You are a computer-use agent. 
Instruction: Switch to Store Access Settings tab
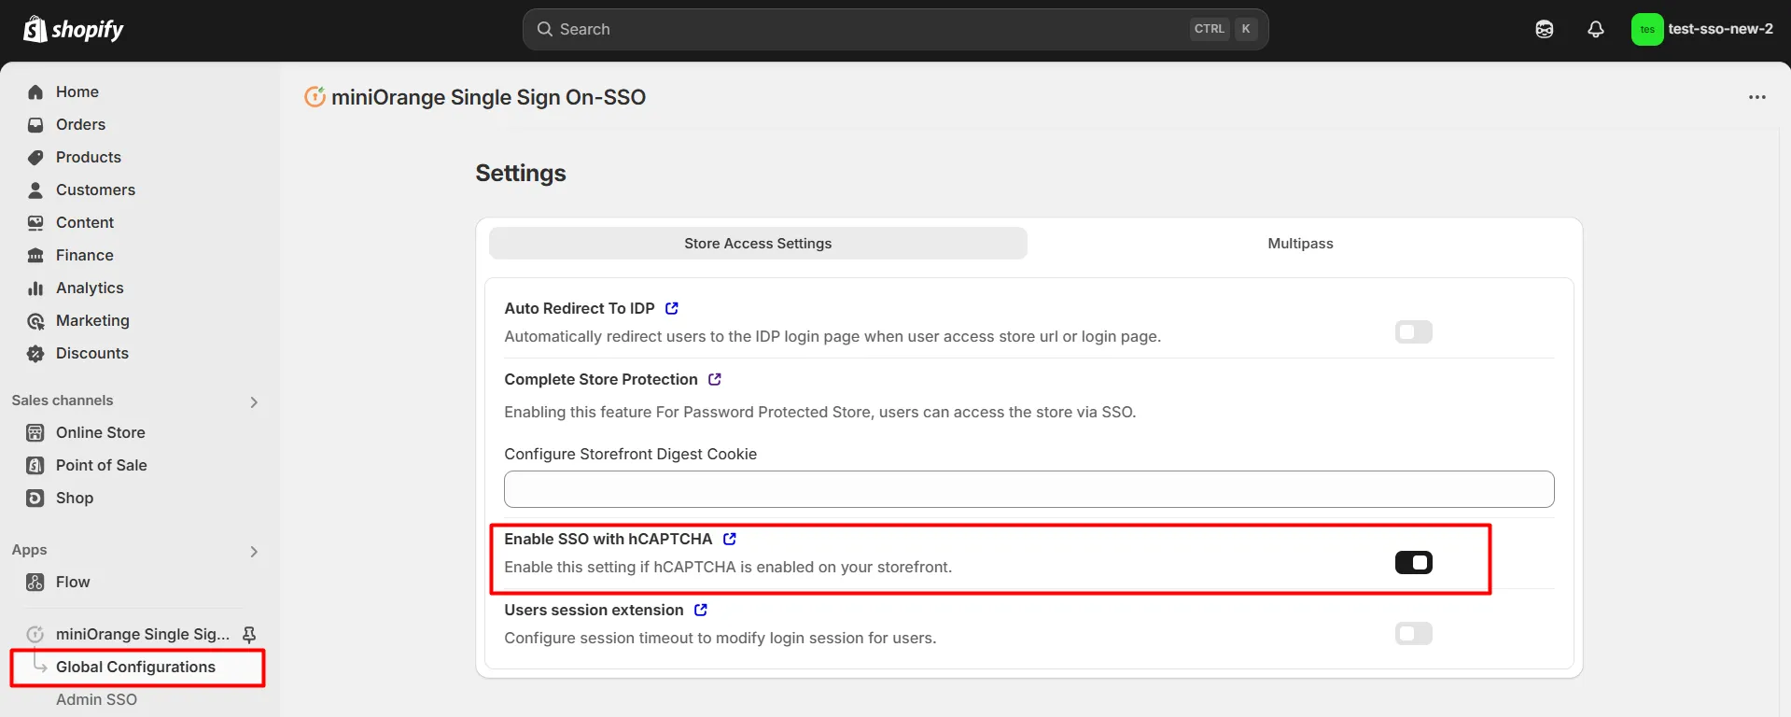758,243
